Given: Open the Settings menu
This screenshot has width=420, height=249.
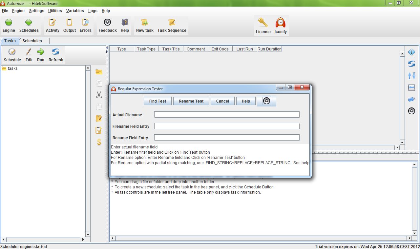Looking at the screenshot, I should (36, 11).
